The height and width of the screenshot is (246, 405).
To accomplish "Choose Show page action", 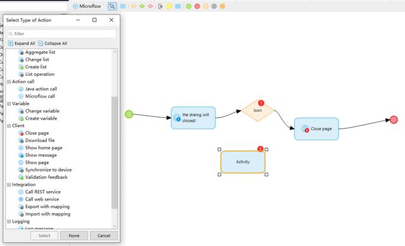I will coord(34,163).
